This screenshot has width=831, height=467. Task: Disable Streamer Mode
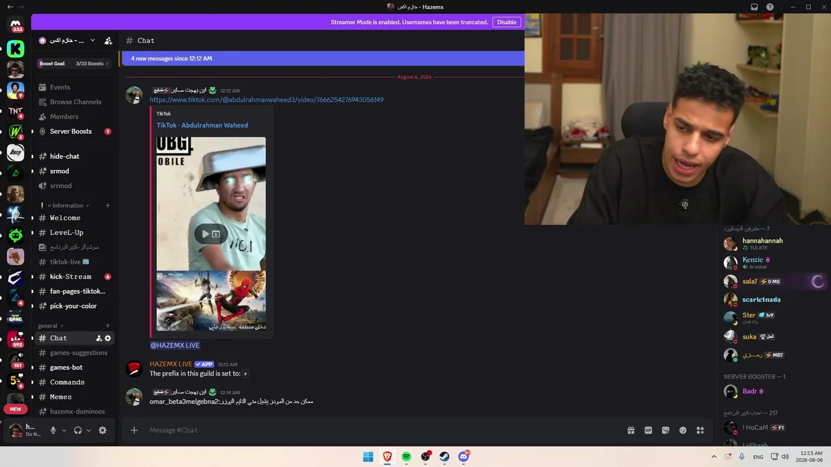(506, 22)
